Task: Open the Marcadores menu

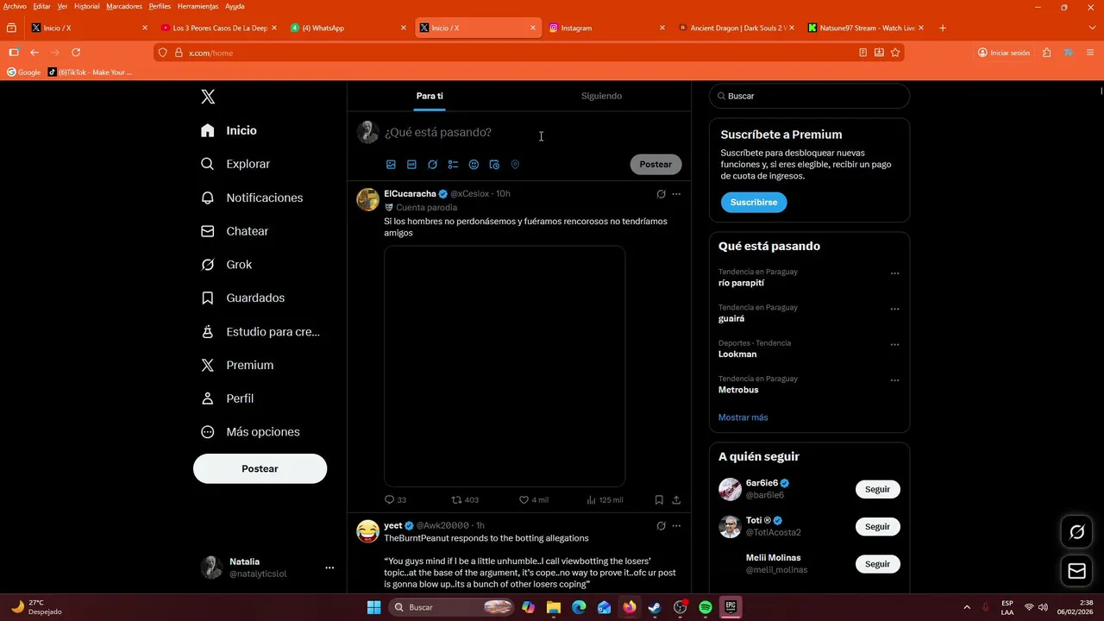Action: pos(124,6)
